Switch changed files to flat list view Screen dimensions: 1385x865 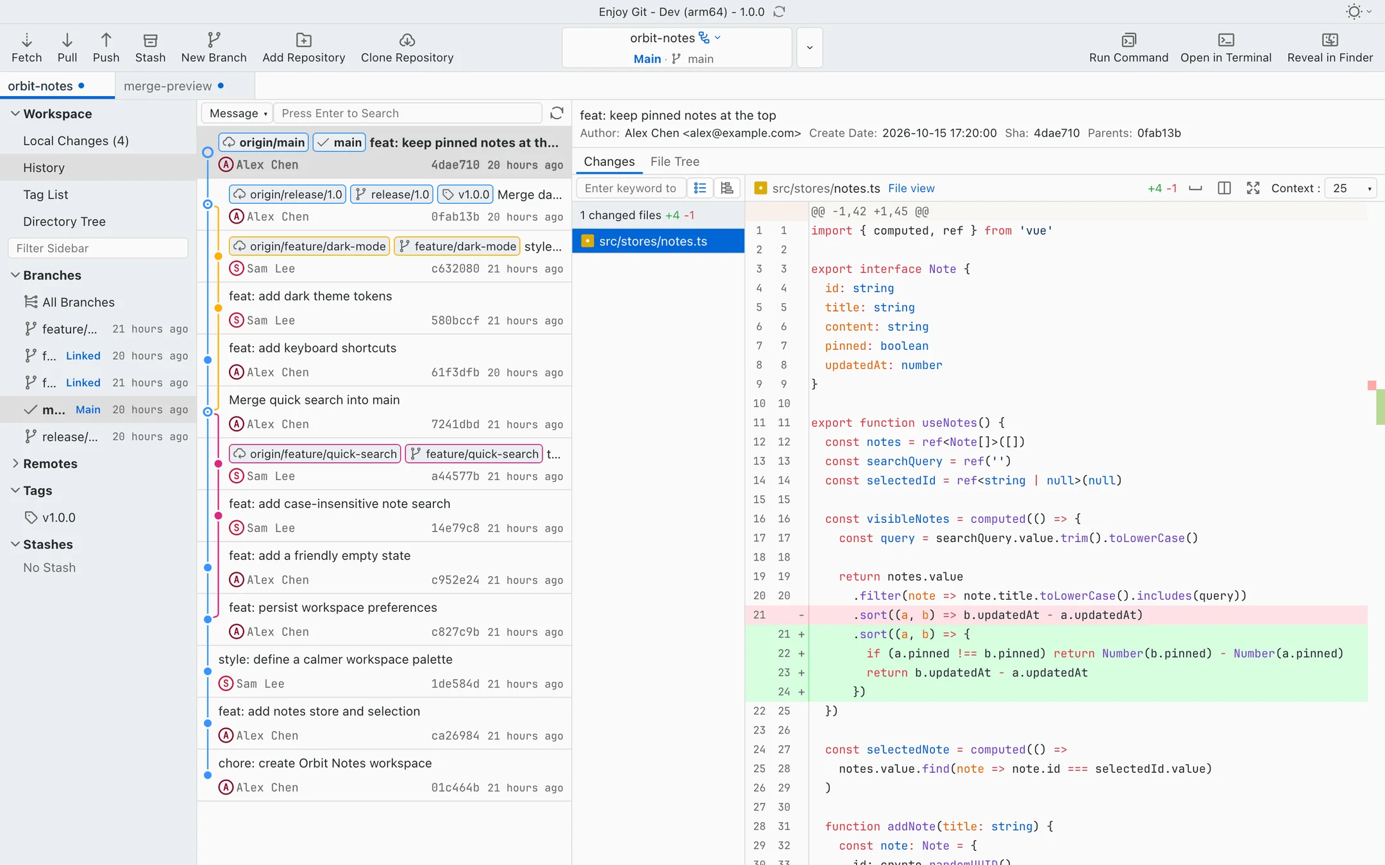point(700,188)
